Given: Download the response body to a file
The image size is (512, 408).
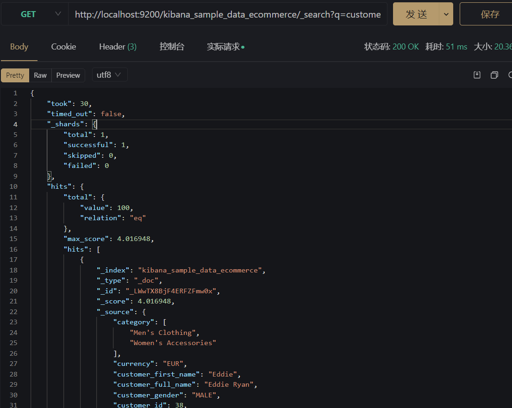Looking at the screenshot, I should pos(477,75).
